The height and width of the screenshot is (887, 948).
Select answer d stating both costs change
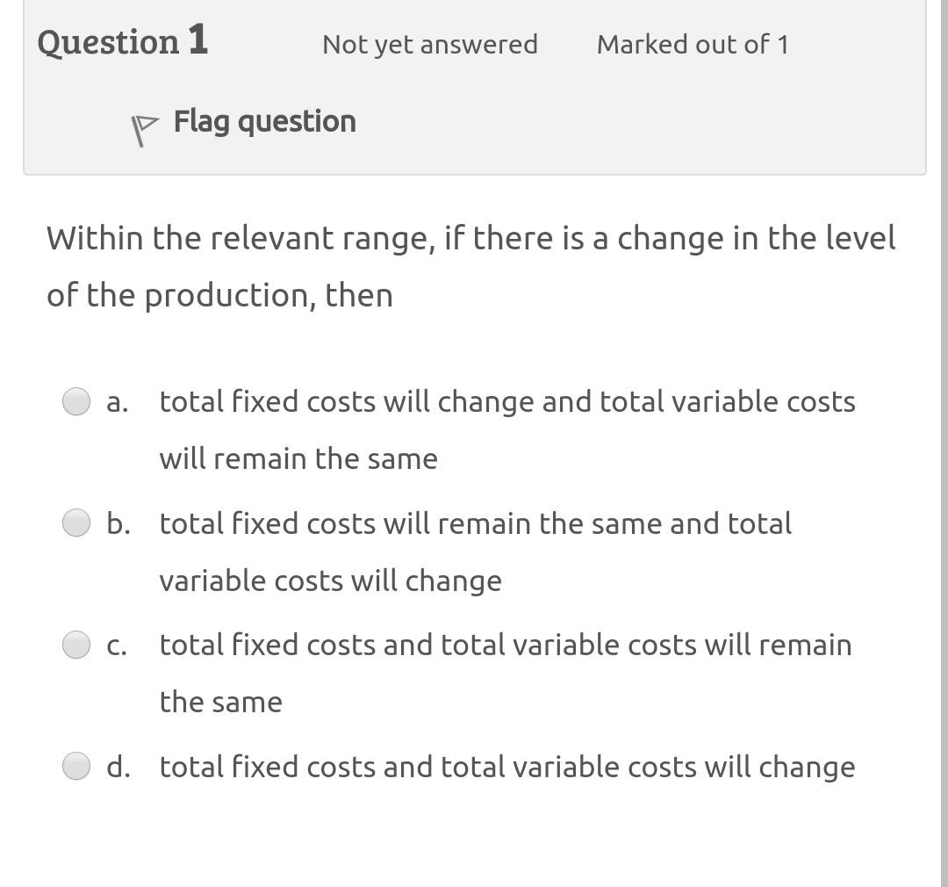pyautogui.click(x=76, y=765)
